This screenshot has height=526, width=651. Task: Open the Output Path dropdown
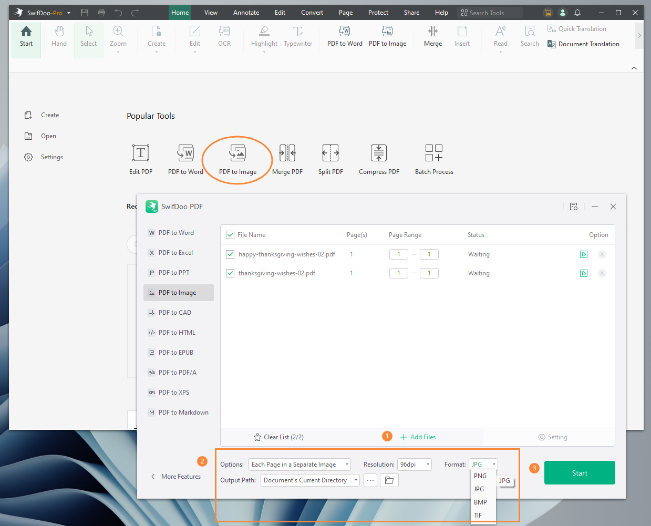coord(310,480)
